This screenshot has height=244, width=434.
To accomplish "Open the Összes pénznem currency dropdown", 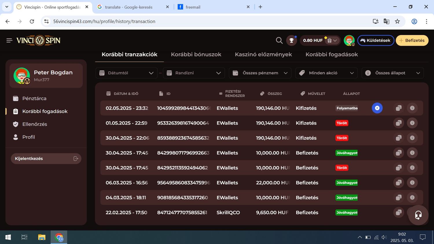I will click(x=260, y=73).
